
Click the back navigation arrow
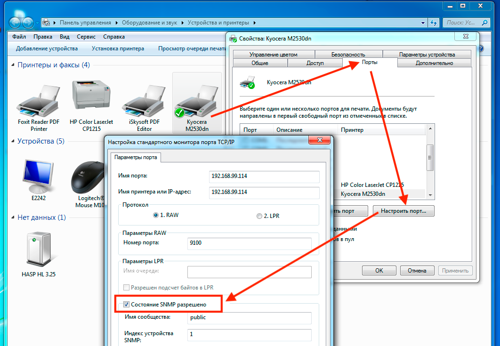pos(15,22)
